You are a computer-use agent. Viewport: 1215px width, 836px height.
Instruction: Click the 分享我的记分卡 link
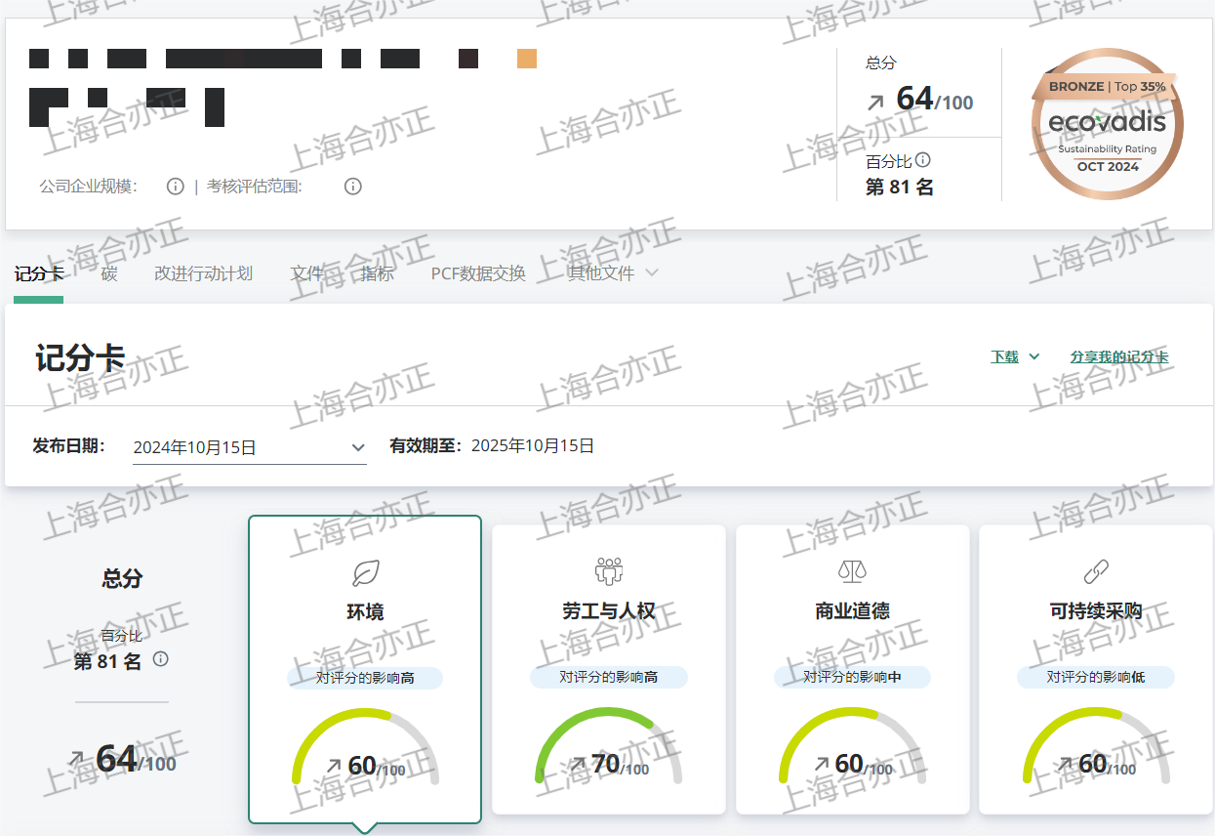pyautogui.click(x=1118, y=357)
